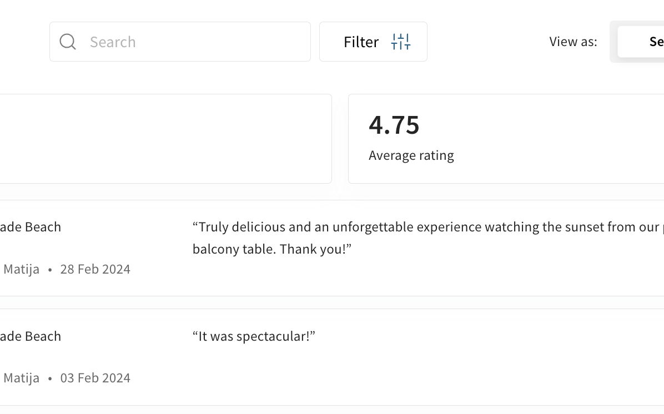Click reviewer Matija on the 28 Feb review
The width and height of the screenshot is (664, 414).
(x=22, y=269)
